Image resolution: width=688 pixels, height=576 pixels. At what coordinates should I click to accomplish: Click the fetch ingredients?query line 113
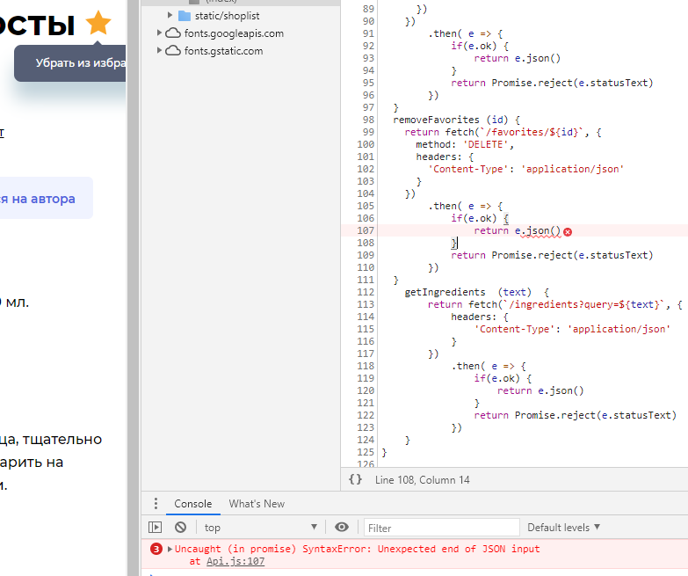point(555,304)
